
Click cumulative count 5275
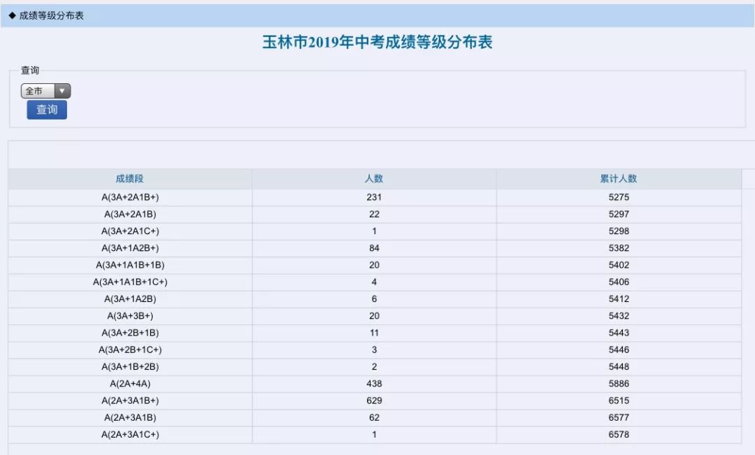pos(619,197)
